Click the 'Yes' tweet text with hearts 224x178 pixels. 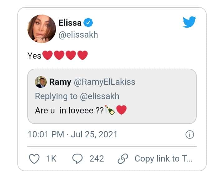coord(58,55)
